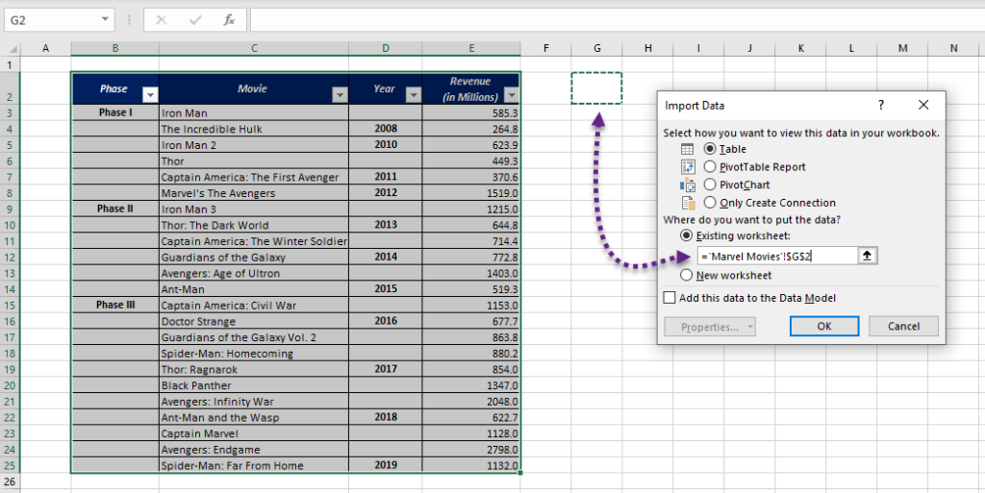985x493 pixels.
Task: Open the Revenue column filter dropdown
Action: point(512,95)
